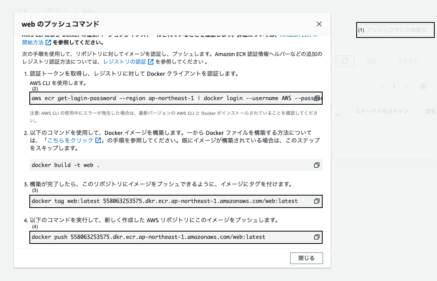437x281 pixels.
Task: Close the push commands dialog with X
Action: [319, 24]
